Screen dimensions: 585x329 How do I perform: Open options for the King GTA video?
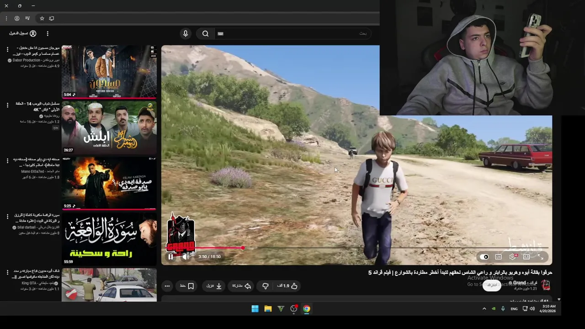tap(7, 272)
